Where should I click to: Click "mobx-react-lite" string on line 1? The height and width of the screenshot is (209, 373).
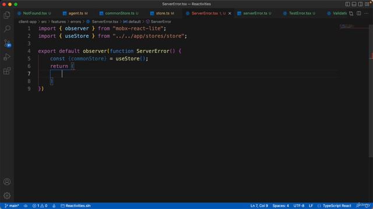tap(138, 28)
